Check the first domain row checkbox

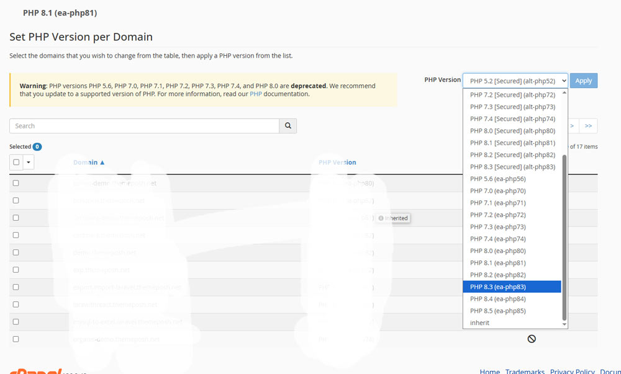pos(16,183)
